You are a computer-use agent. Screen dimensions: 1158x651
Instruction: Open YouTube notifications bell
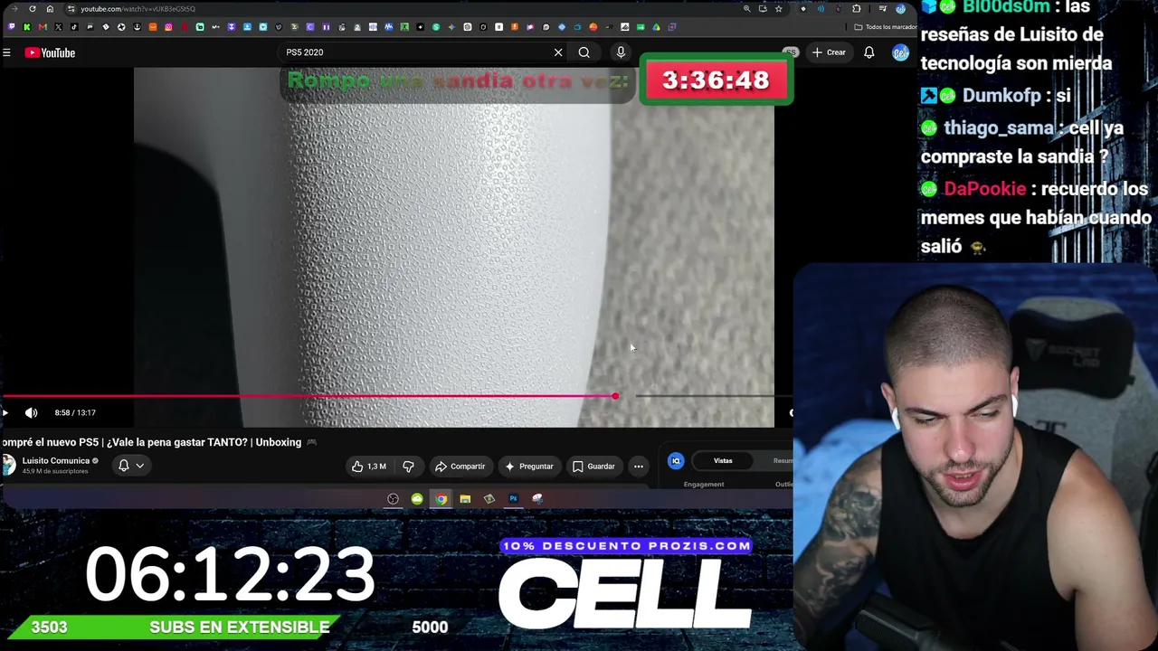pos(869,52)
